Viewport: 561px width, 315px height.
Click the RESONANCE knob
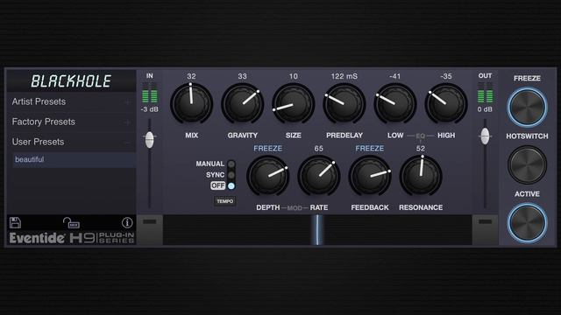point(421,176)
